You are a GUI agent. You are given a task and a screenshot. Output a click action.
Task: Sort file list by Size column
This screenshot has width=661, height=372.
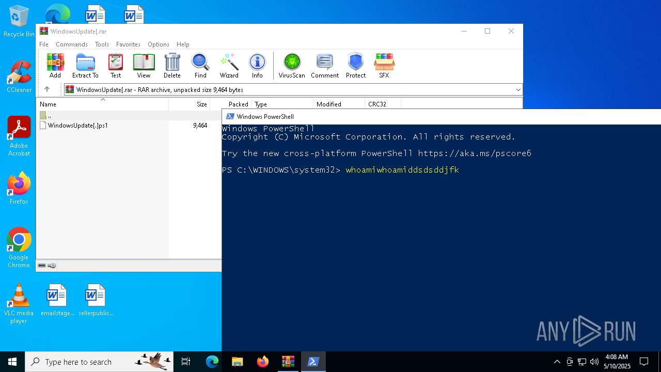tap(190, 104)
